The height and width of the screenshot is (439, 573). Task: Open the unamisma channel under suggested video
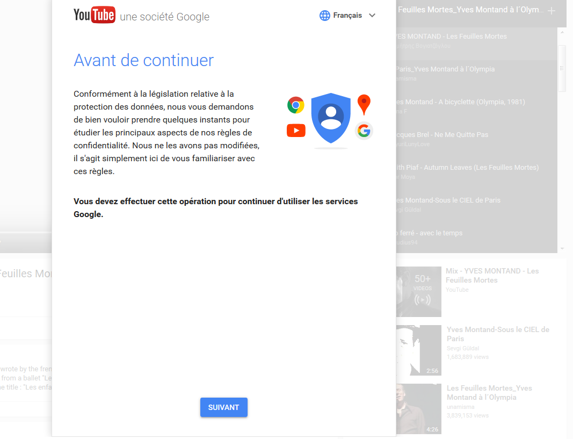pos(460,407)
